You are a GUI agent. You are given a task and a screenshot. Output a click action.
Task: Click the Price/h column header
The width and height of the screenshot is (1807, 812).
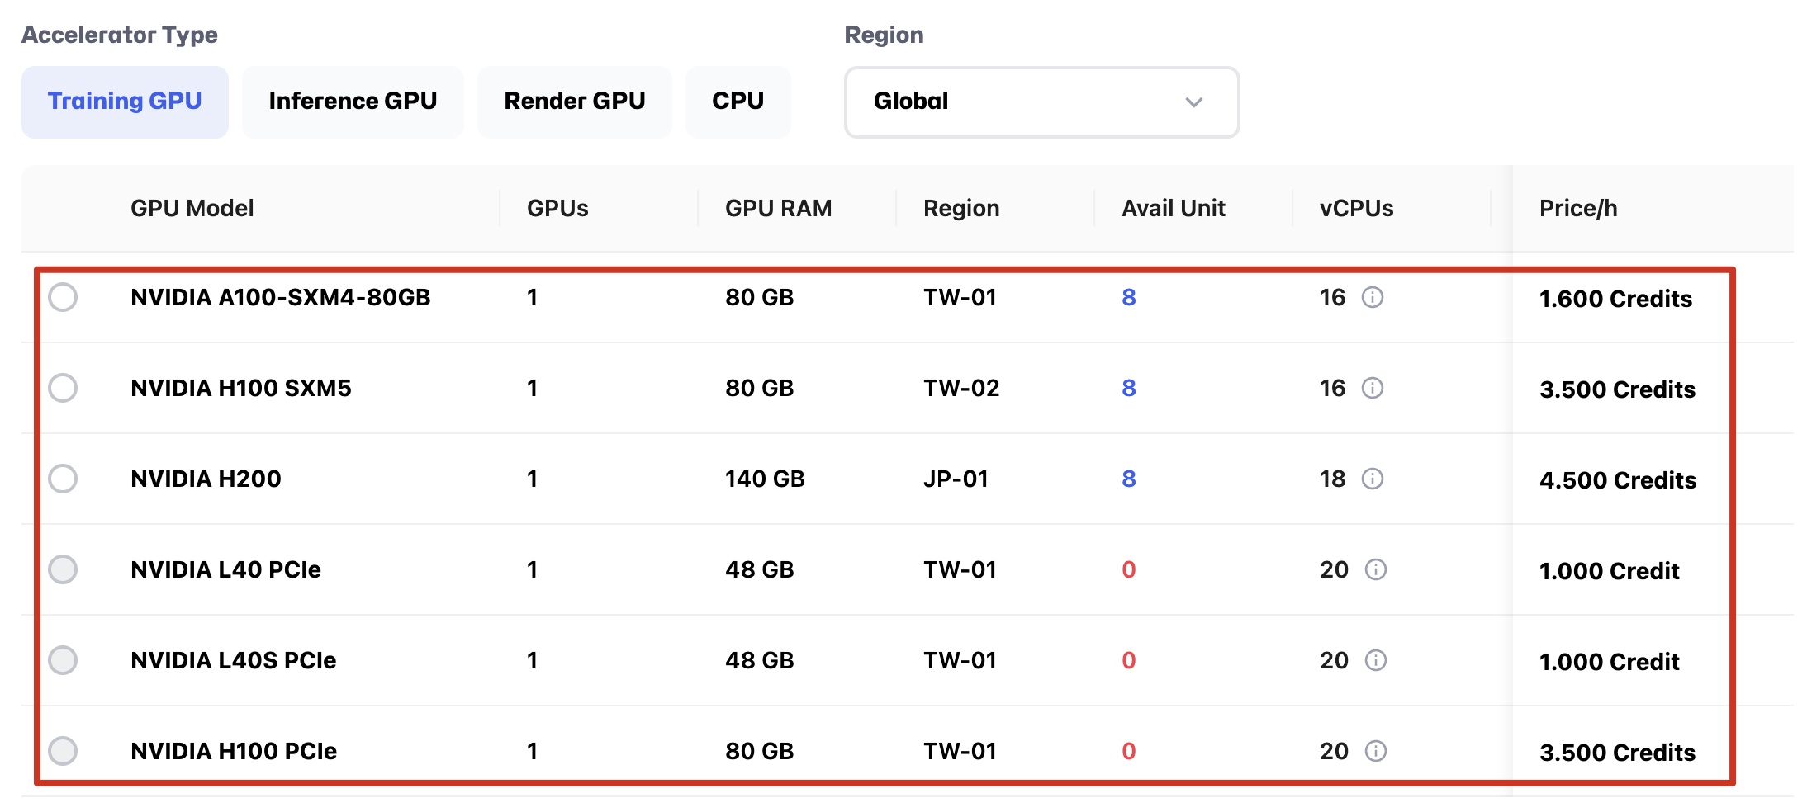(1577, 208)
